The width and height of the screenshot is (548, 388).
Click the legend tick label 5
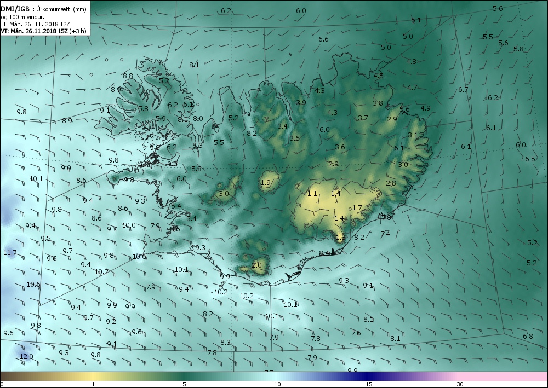pyautogui.click(x=184, y=384)
